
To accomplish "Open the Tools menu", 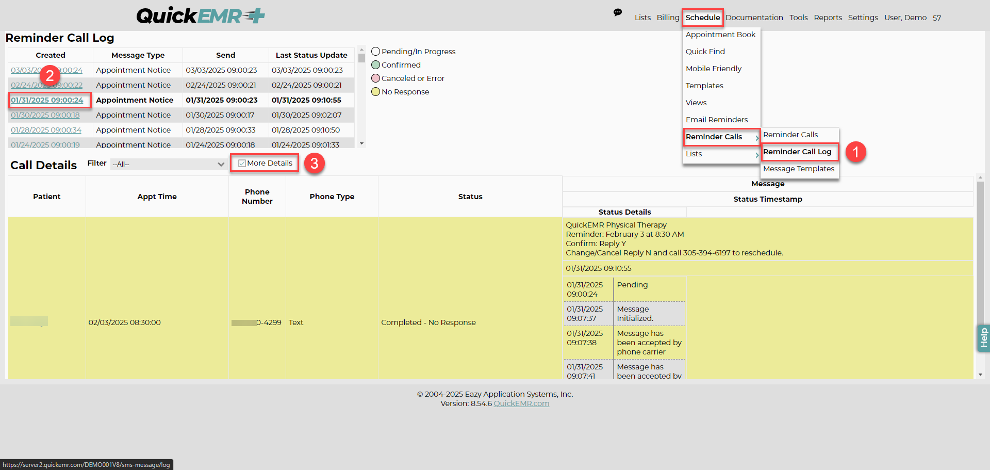I will click(799, 18).
